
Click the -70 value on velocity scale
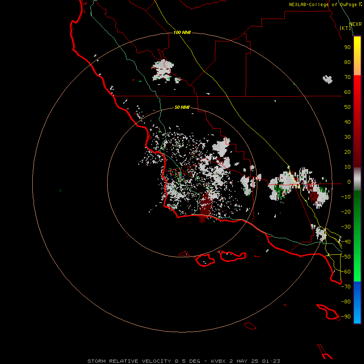point(346,287)
